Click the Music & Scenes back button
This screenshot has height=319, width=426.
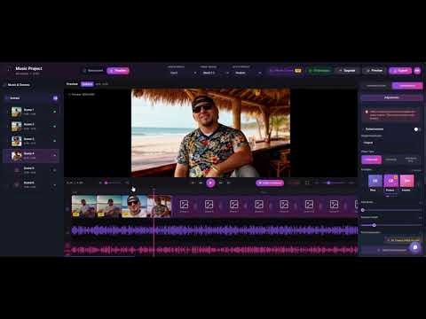(x=17, y=85)
